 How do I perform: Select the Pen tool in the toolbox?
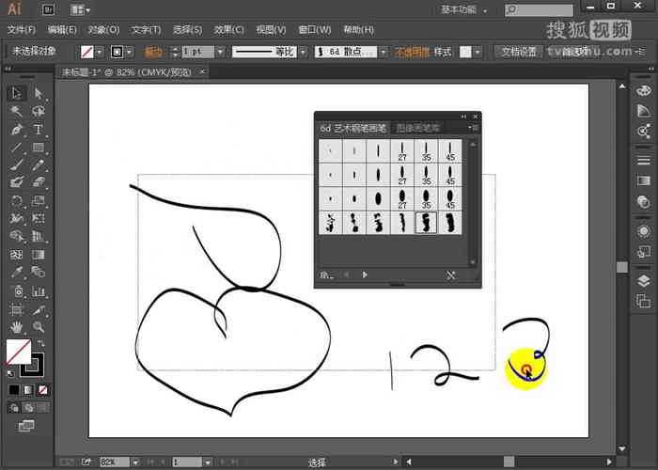pyautogui.click(x=17, y=130)
